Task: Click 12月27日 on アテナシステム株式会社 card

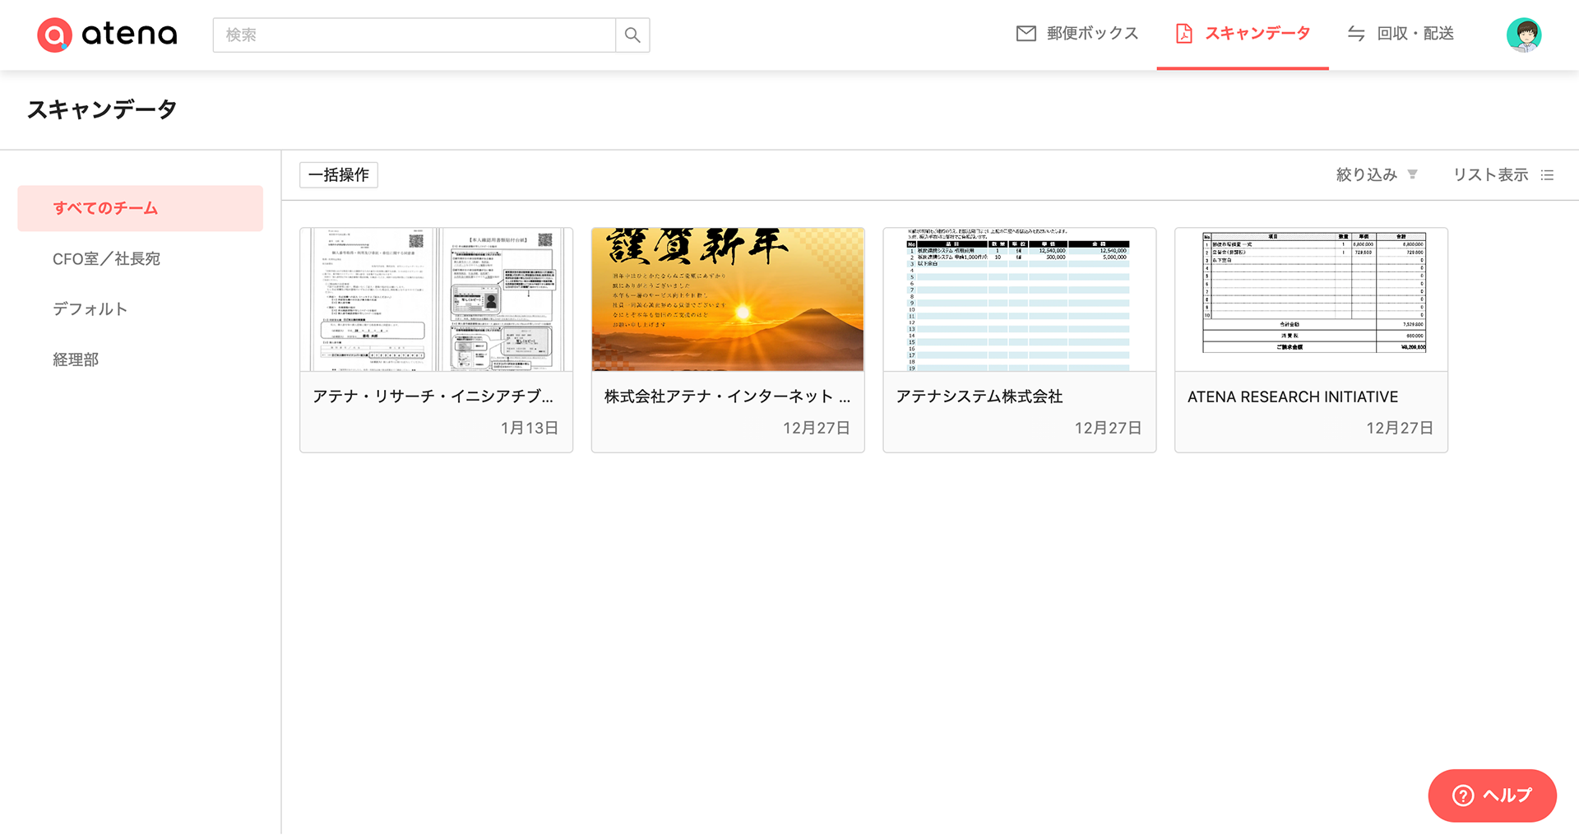Action: (x=1109, y=428)
